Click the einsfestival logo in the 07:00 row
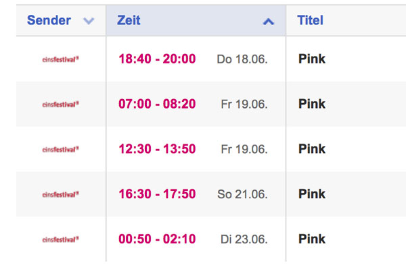406x267 pixels. point(61,105)
